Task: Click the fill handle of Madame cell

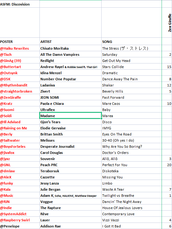Action: click(x=101, y=118)
